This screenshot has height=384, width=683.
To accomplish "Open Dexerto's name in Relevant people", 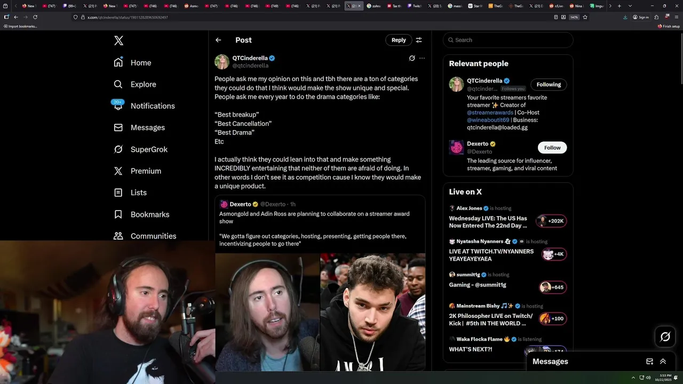I will 478,144.
